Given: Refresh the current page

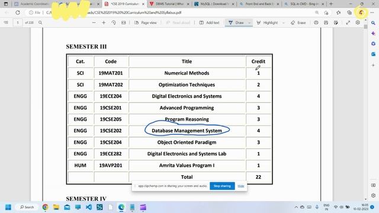Looking at the screenshot, I should pyautogui.click(x=18, y=12).
